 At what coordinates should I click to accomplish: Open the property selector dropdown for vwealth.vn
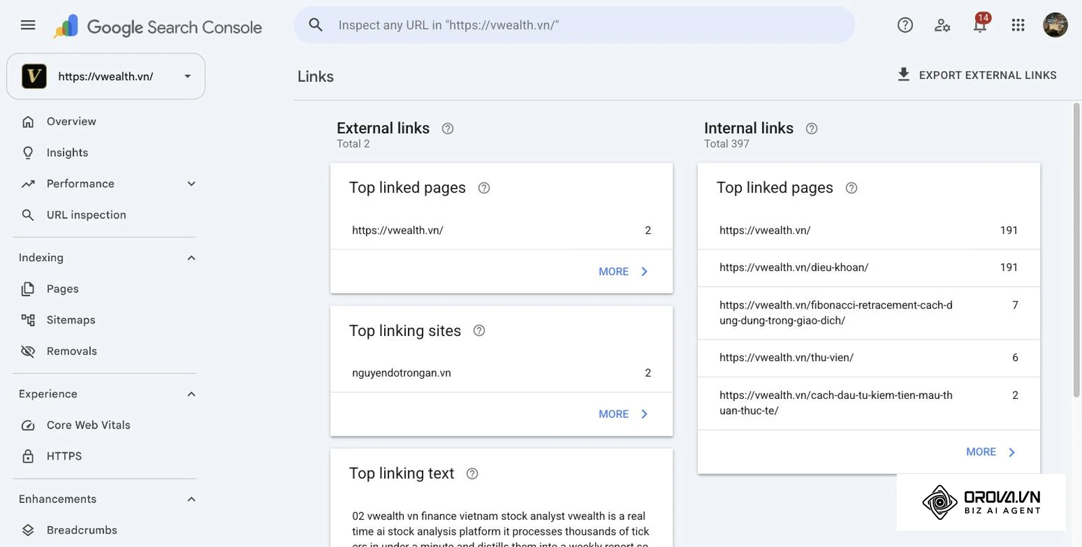coord(105,76)
